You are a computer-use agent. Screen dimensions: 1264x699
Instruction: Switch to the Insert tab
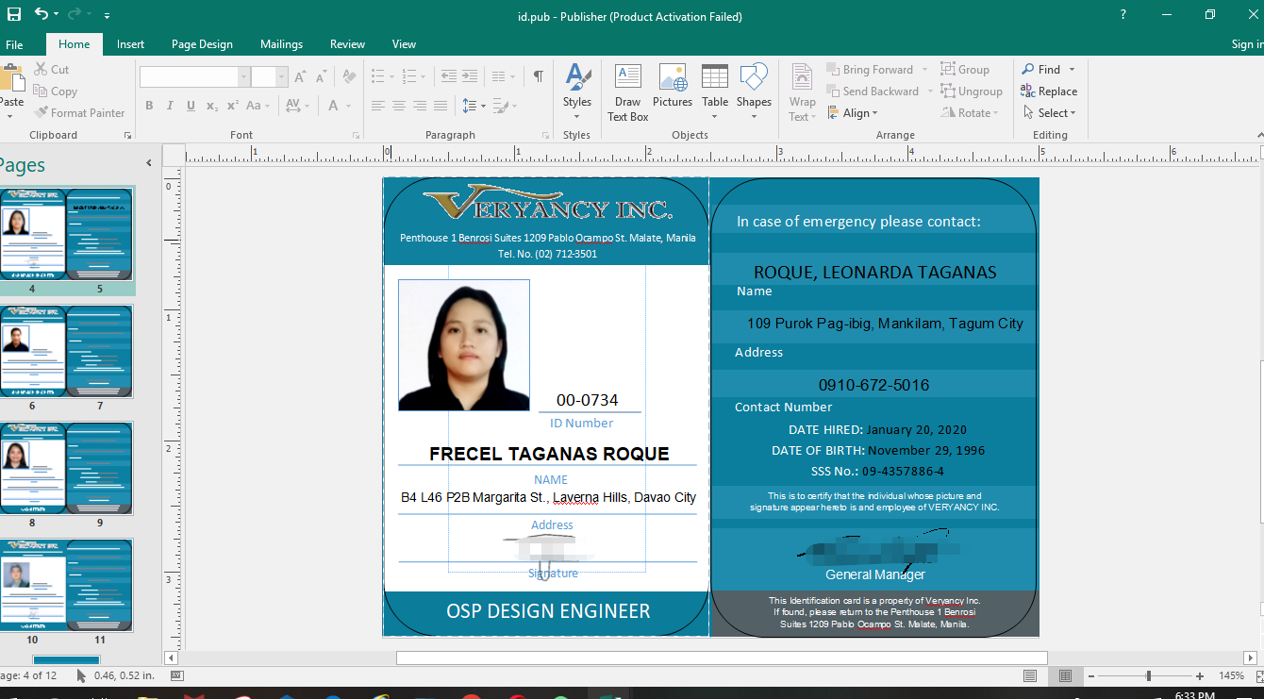point(130,44)
